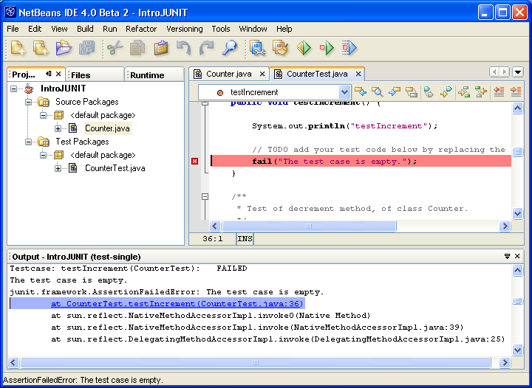Click the 'Testcase: testIncrement(CounterTest): FAILED' output line
This screenshot has width=532, height=388.
(129, 269)
